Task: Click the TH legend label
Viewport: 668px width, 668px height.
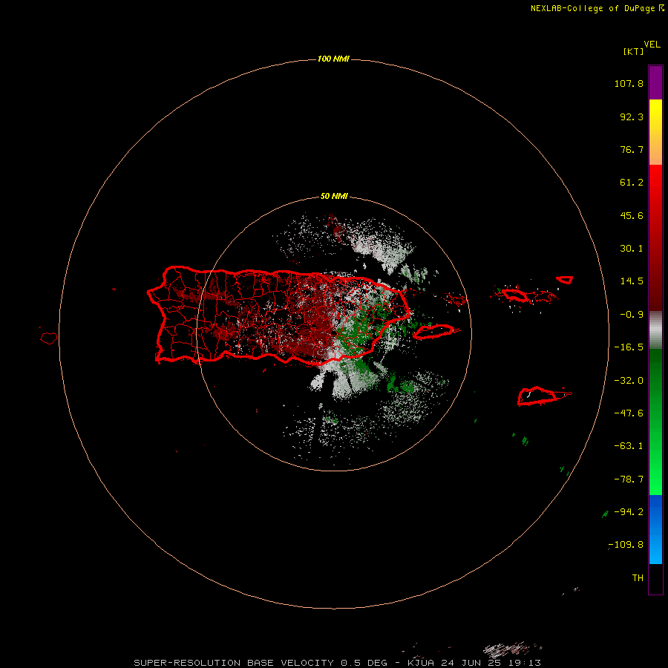Action: (638, 578)
